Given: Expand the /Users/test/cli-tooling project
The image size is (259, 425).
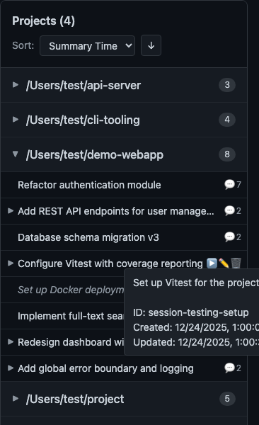Looking at the screenshot, I should pyautogui.click(x=16, y=120).
